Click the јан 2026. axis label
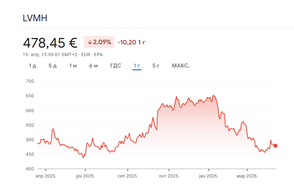Image resolution: width=294 pixels, height=186 pixels. pos(208,176)
